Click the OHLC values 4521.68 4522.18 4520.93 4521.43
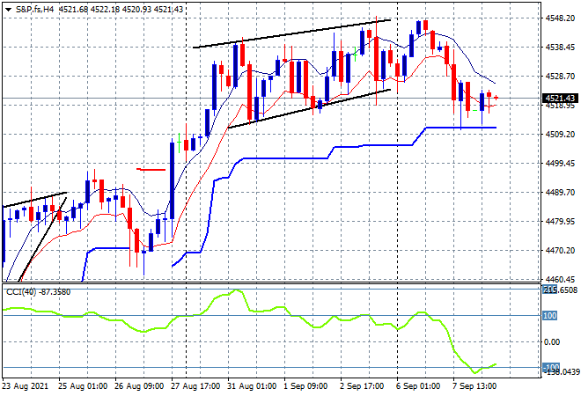Image resolution: width=581 pixels, height=396 pixels. point(121,10)
